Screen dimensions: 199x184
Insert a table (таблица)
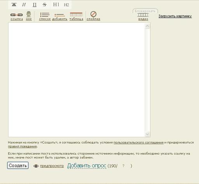click(x=76, y=16)
